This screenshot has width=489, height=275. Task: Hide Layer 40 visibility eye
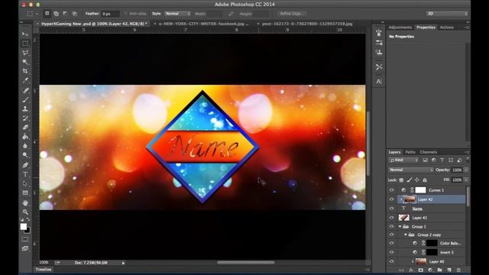392,261
